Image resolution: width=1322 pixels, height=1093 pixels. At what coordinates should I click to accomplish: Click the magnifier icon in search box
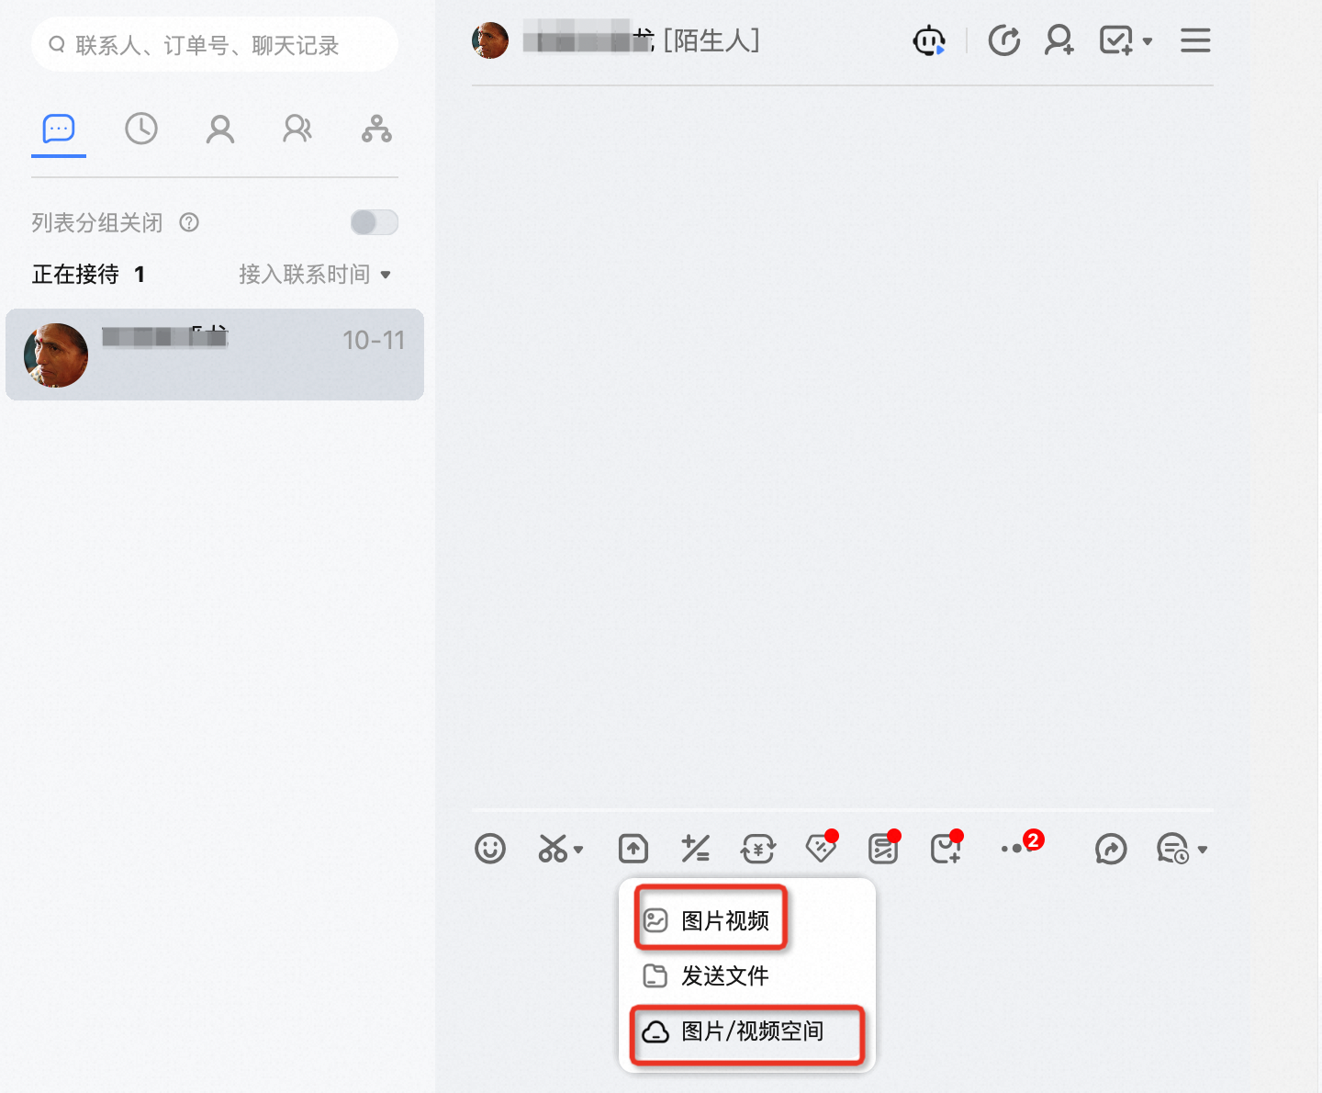tap(57, 44)
